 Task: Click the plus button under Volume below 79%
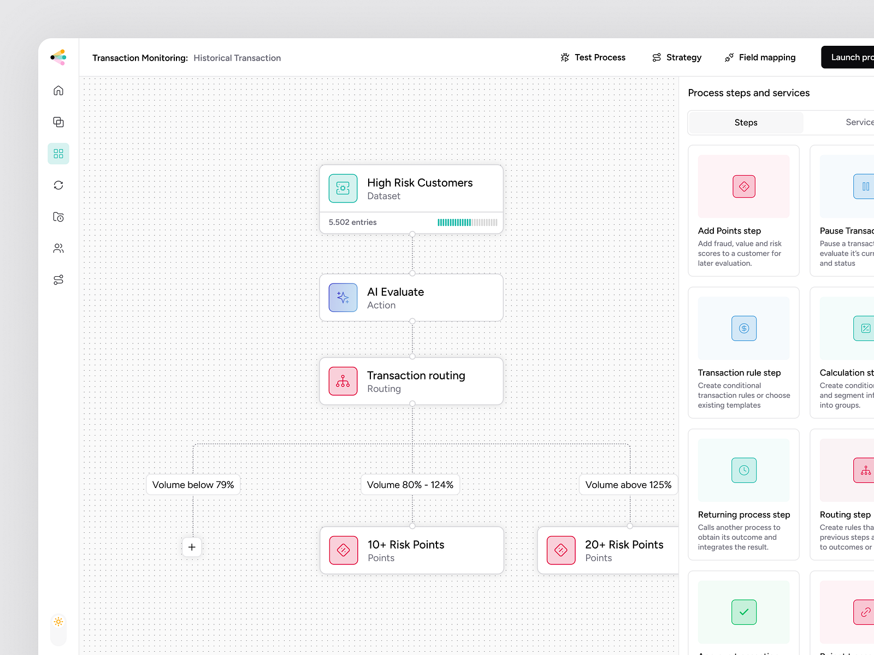[x=192, y=547]
